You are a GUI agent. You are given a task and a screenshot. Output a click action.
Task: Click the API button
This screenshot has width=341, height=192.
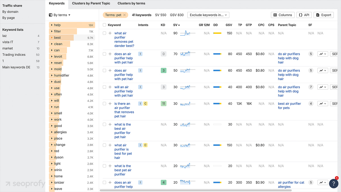tap(304, 15)
